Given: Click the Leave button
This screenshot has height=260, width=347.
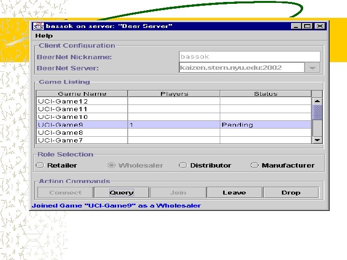Looking at the screenshot, I should (x=234, y=193).
